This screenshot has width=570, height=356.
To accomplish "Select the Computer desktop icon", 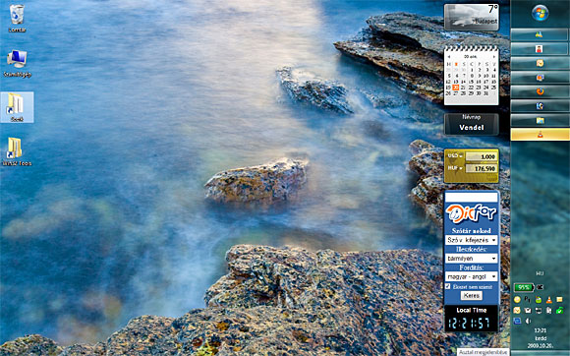I will [x=17, y=63].
